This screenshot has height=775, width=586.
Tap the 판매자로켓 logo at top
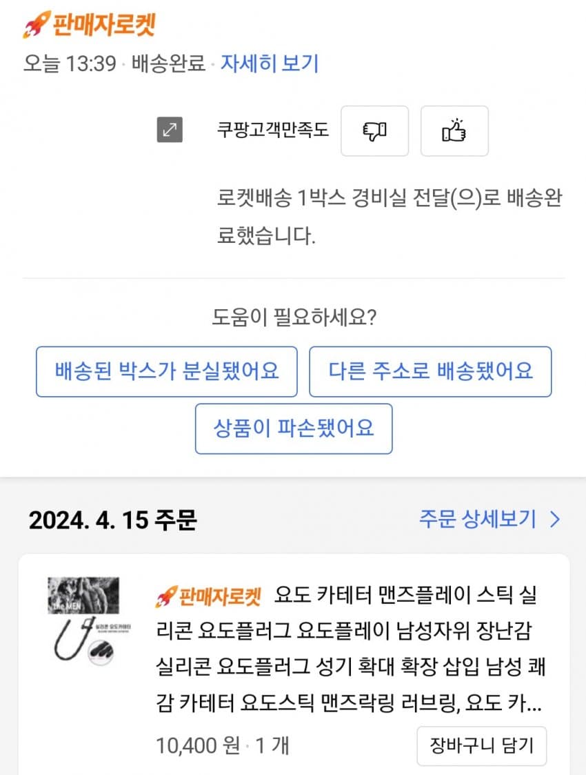tap(90, 25)
